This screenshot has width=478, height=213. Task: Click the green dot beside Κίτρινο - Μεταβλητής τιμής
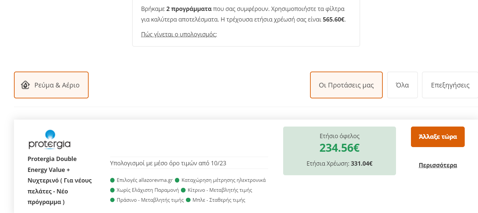click(183, 190)
